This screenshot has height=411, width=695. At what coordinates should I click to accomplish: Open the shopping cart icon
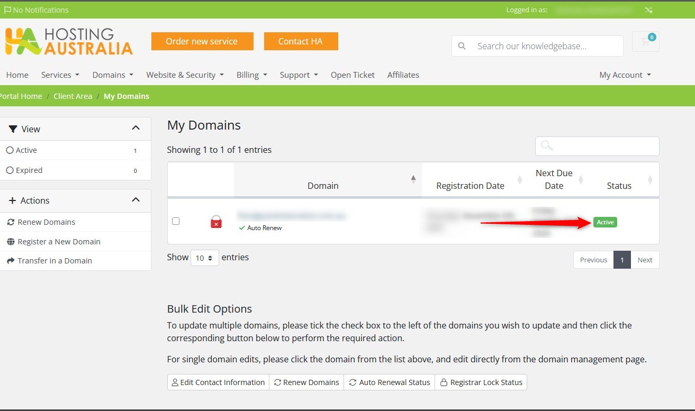pyautogui.click(x=645, y=42)
